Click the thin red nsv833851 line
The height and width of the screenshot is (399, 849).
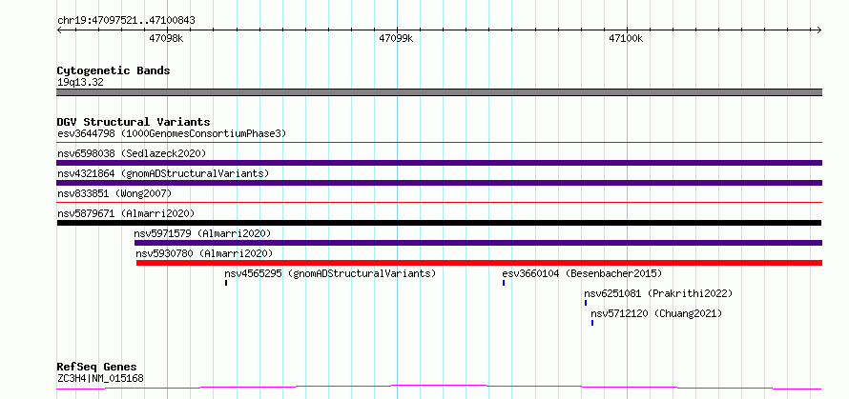pos(440,203)
